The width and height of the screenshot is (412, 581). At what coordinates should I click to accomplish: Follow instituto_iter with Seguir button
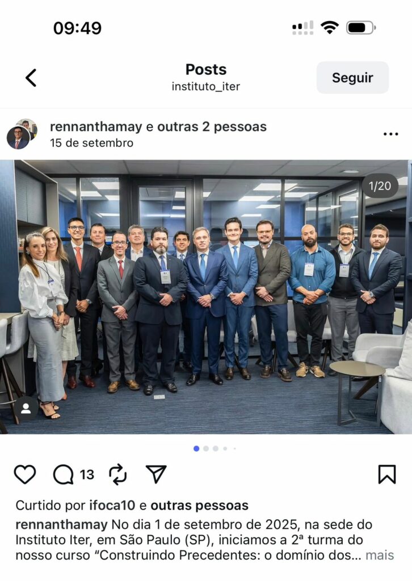click(352, 77)
